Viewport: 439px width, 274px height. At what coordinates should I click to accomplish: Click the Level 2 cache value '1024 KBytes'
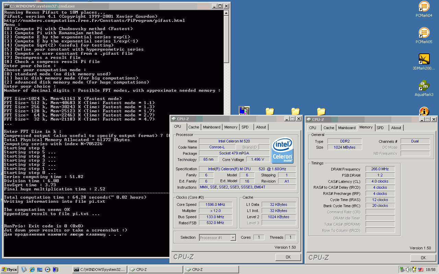coord(279,217)
